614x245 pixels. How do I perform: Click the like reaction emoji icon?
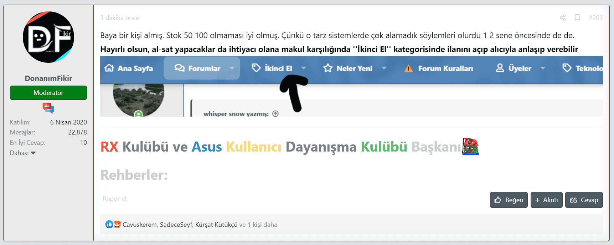(109, 224)
